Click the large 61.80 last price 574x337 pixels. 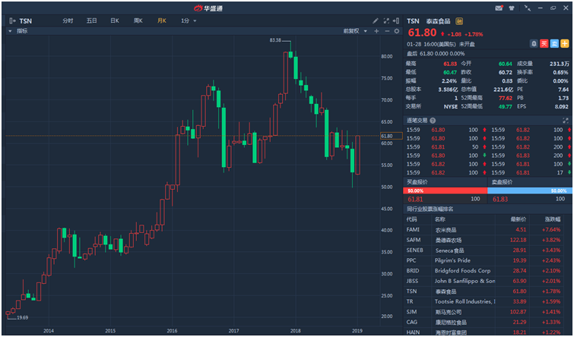tap(423, 33)
